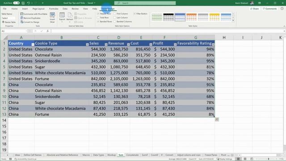Viewport: 286px width, 161px height.
Task: Click the zoom slider in status bar
Action: (269, 159)
